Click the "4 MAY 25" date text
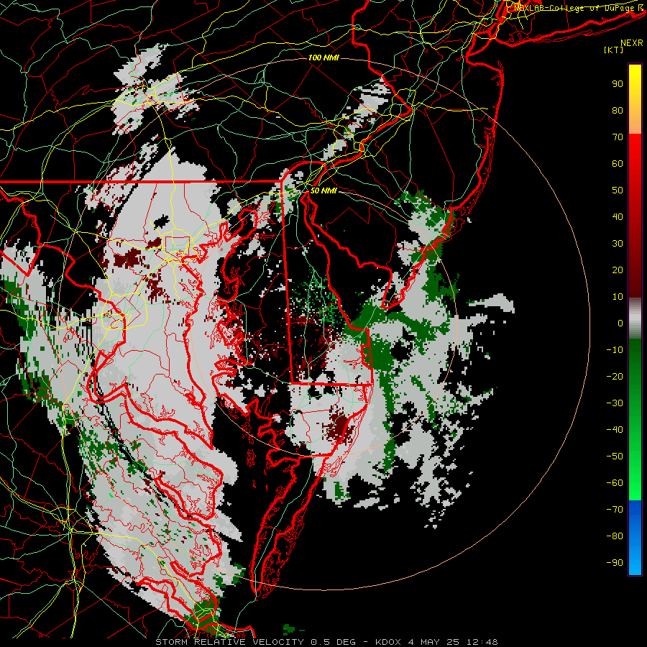 pyautogui.click(x=435, y=642)
